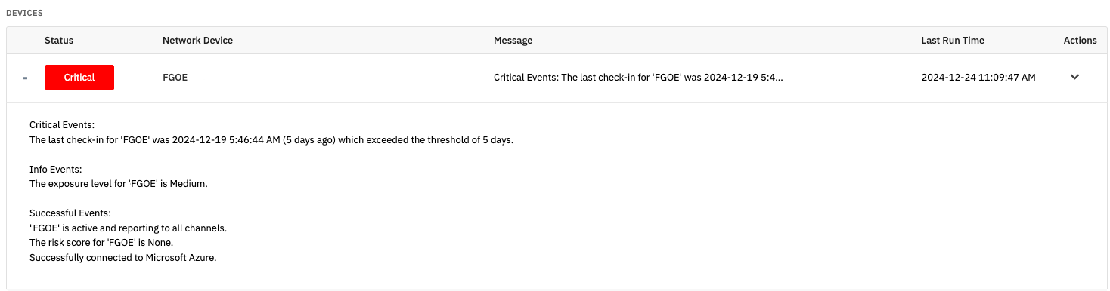Click the red Critical status badge

[x=79, y=78]
